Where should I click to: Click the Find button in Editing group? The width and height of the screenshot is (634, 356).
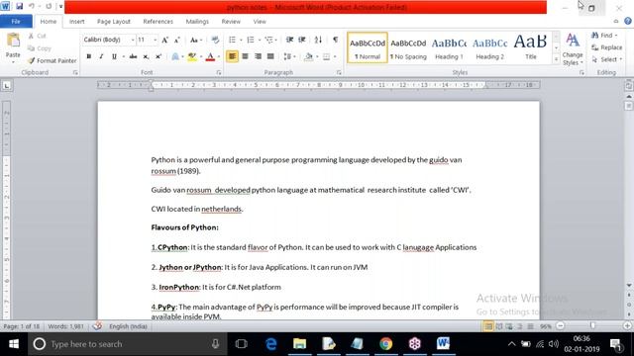coord(604,36)
